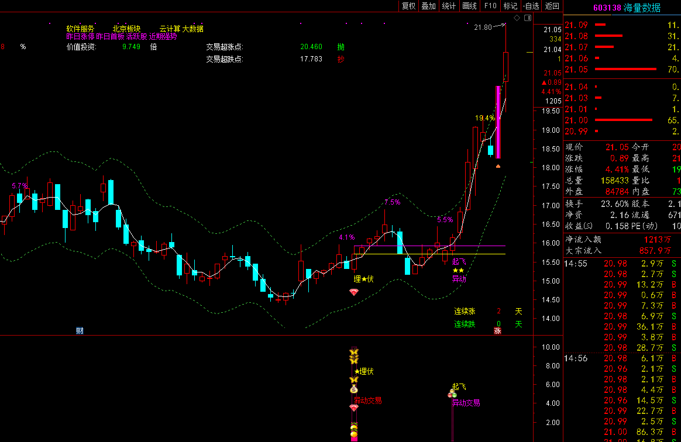Click the orange triangle marker below the magenta bar
The image size is (681, 442).
[x=498, y=166]
